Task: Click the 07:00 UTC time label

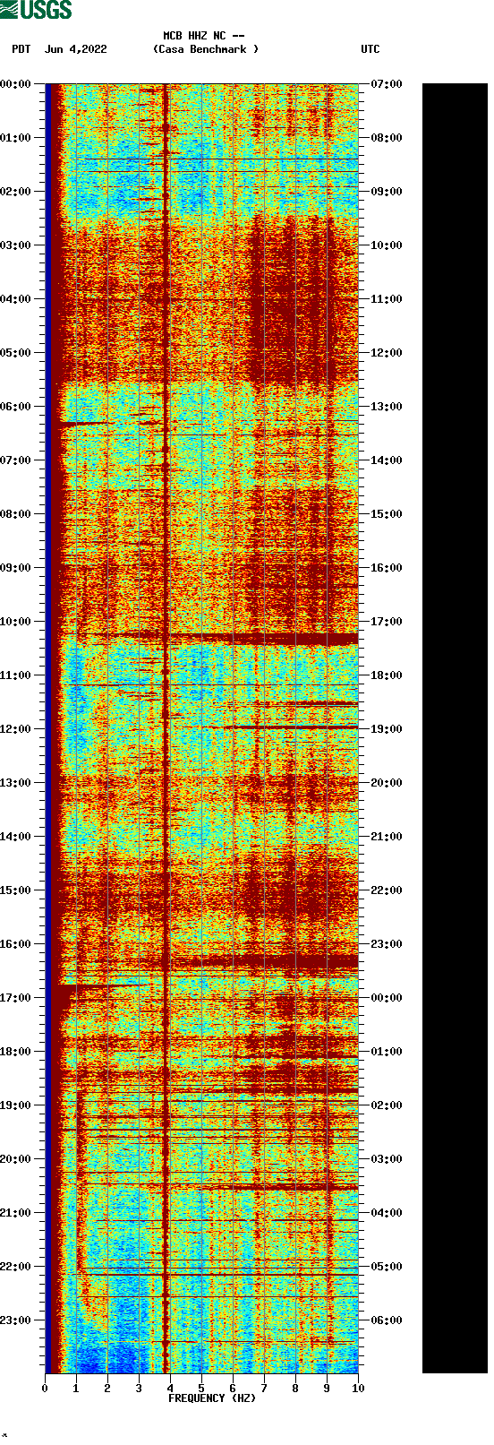Action: pos(387,84)
